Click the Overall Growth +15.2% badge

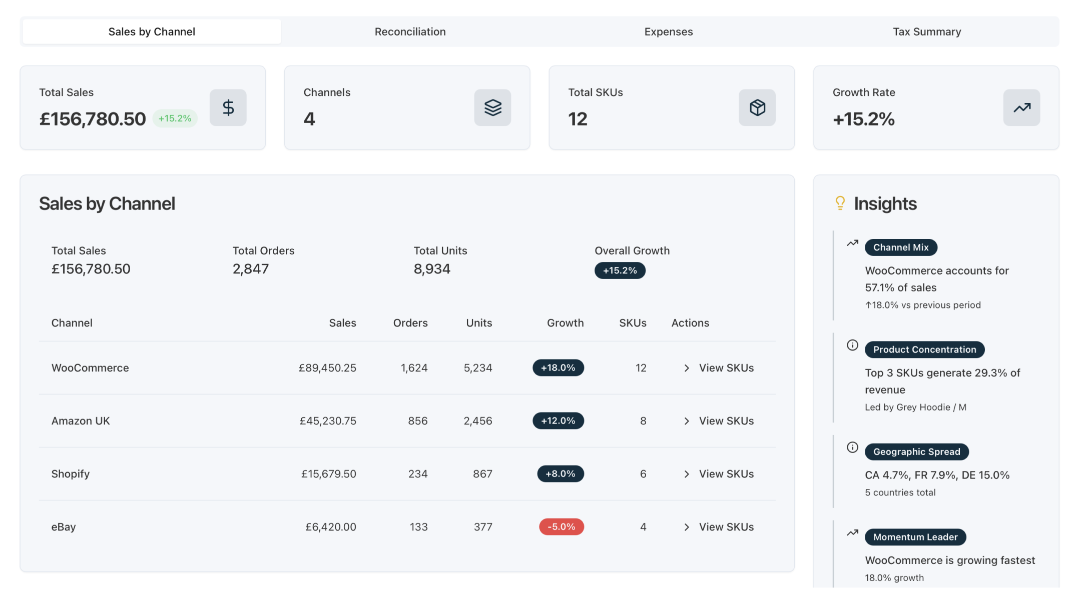[620, 270]
